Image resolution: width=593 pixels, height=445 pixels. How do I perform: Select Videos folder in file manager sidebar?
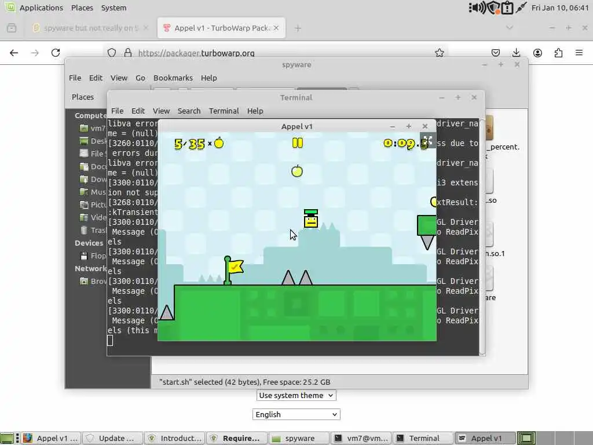click(x=93, y=218)
